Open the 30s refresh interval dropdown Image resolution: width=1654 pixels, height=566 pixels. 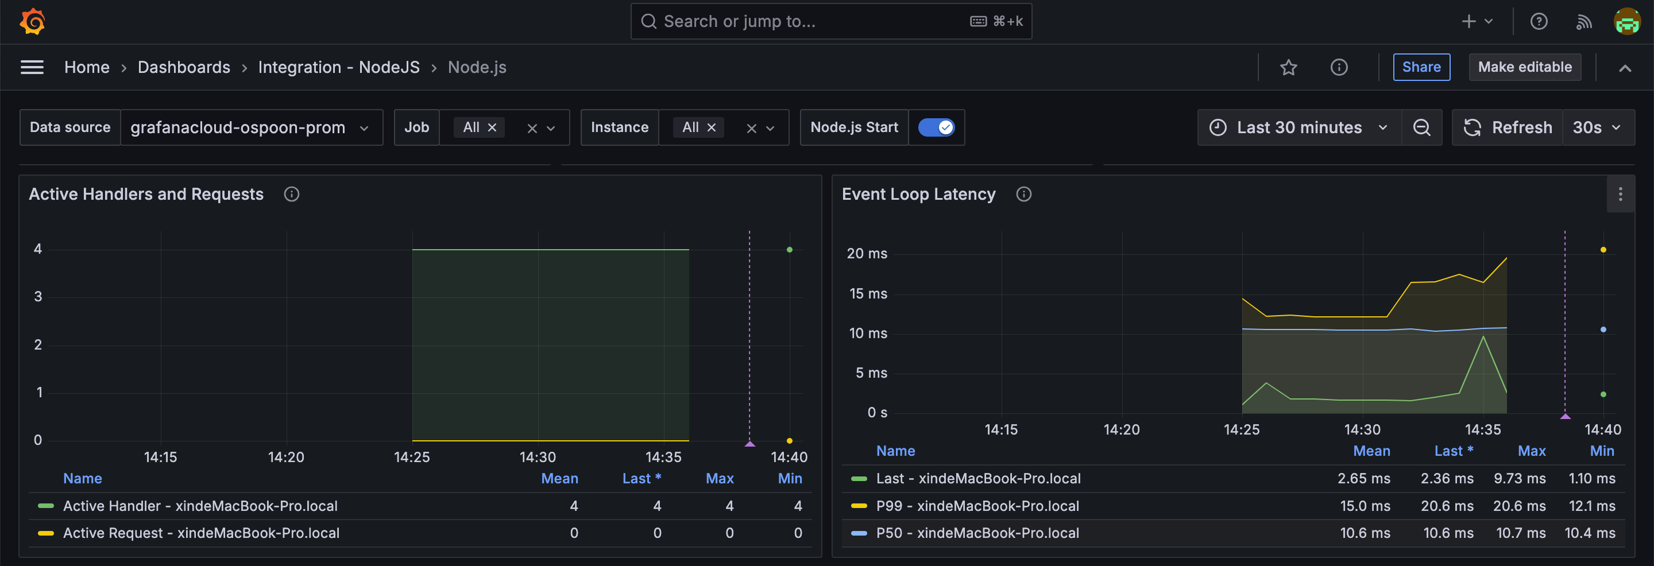pos(1598,127)
